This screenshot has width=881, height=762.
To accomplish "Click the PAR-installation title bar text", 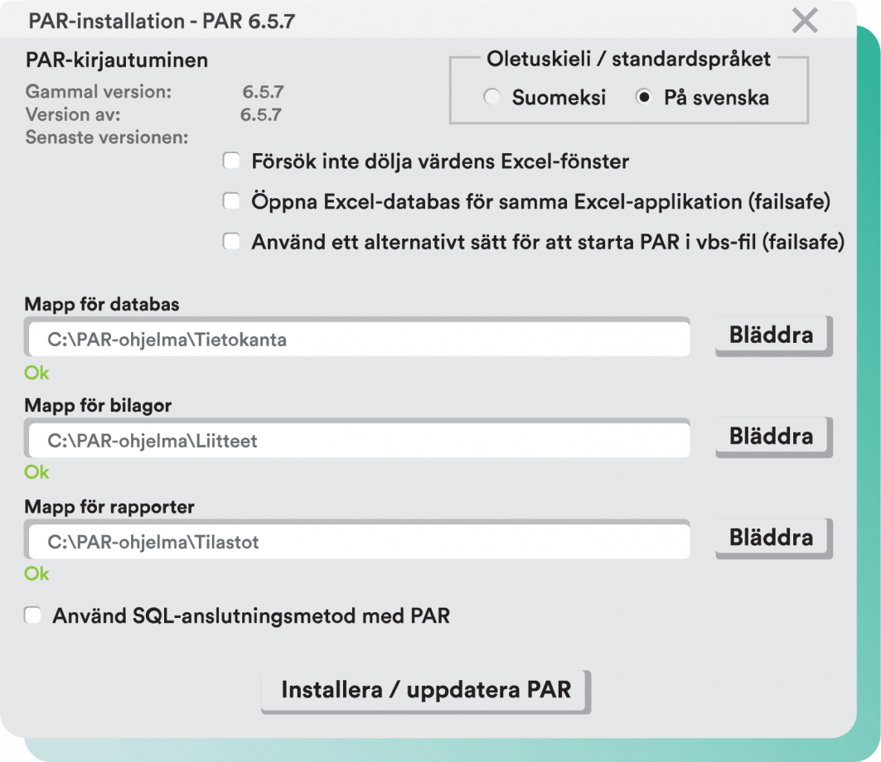I will [x=162, y=22].
